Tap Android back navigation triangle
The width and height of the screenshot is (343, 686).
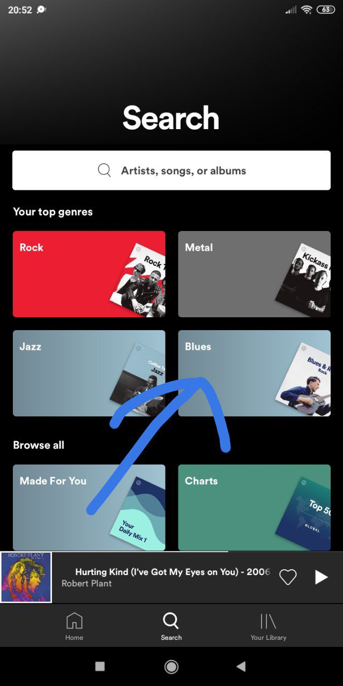241,666
